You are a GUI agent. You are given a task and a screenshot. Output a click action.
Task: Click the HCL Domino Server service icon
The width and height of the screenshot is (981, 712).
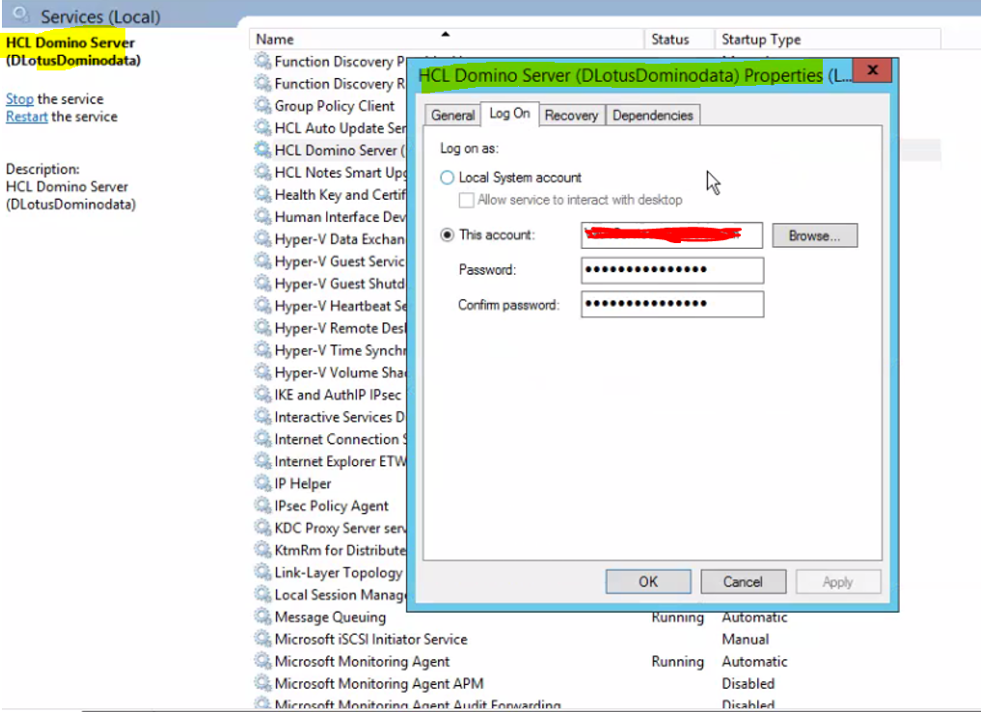coord(261,150)
